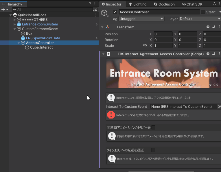This screenshot has height=172, width=221.
Task: Collapse the CustomEntranceRoom tree item
Action: point(15,29)
